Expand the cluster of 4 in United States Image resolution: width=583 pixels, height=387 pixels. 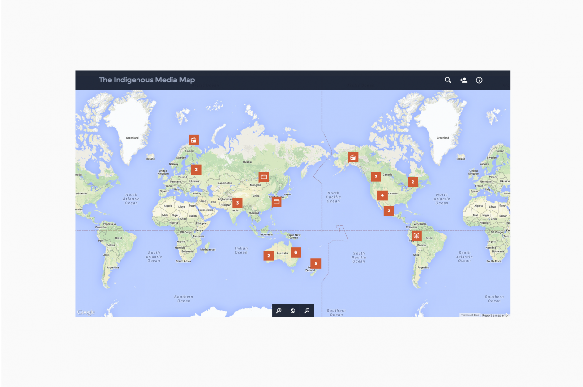point(382,195)
